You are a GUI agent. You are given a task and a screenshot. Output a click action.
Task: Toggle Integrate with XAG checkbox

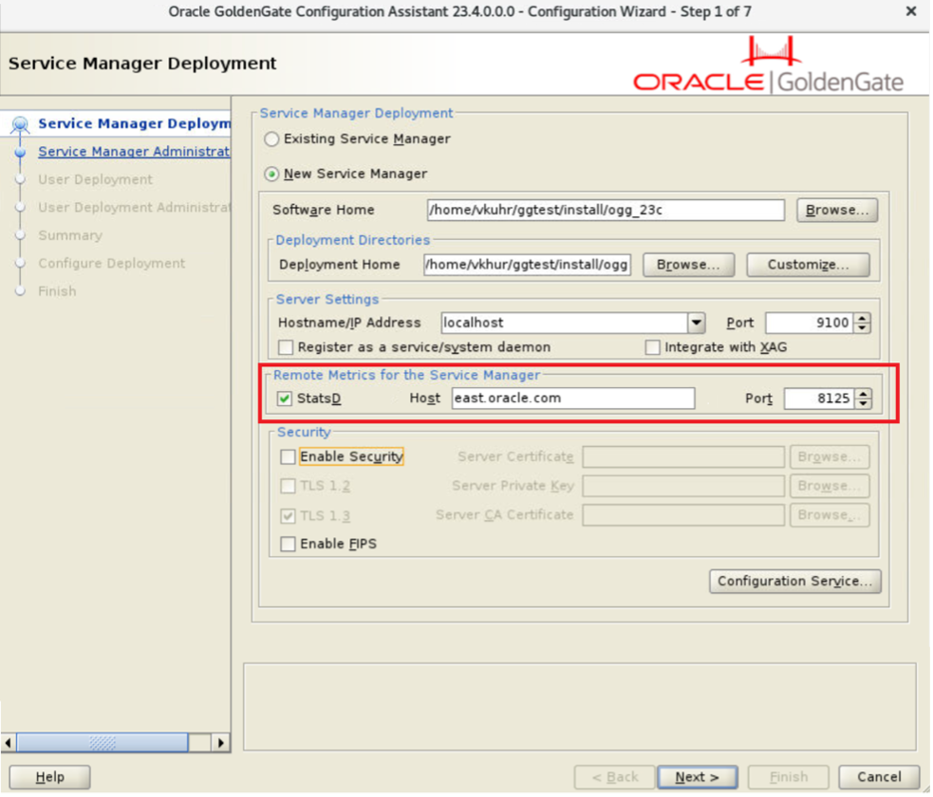click(x=653, y=347)
